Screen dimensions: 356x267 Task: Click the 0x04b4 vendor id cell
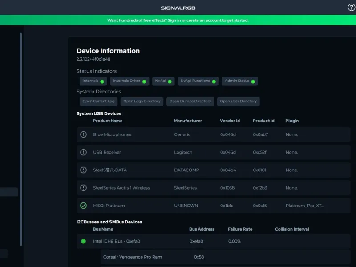228,170
